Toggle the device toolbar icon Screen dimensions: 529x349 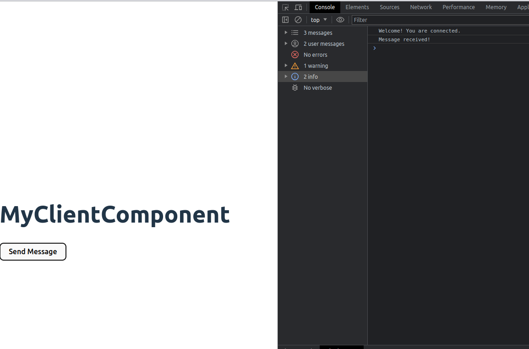click(298, 7)
